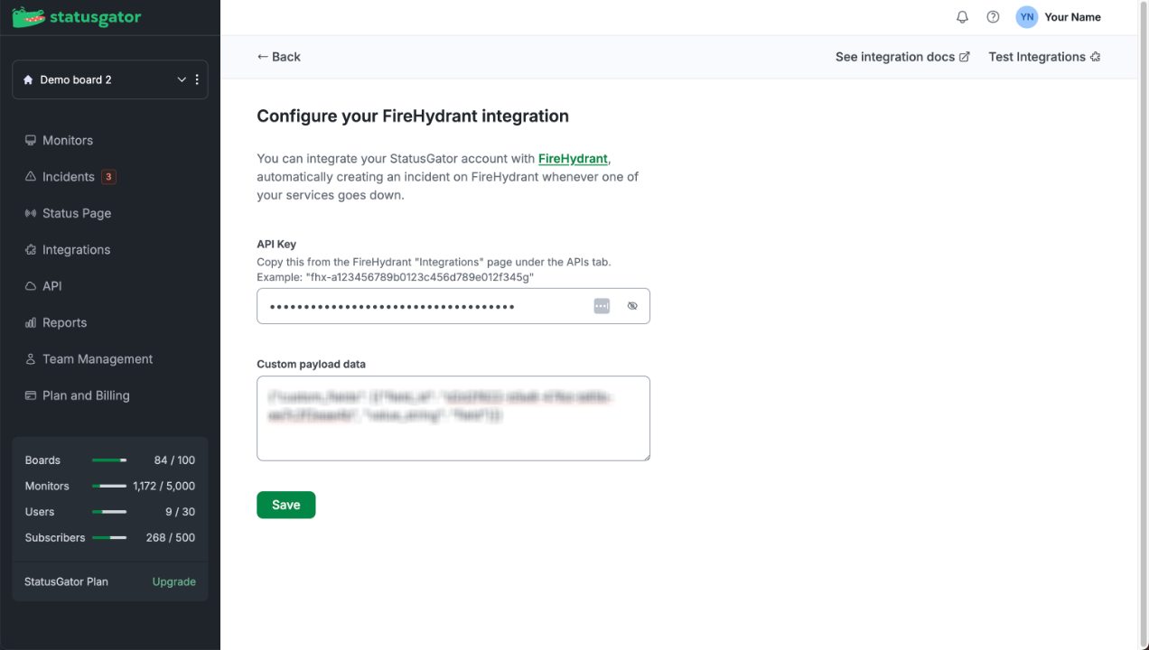Viewport: 1149px width, 650px height.
Task: Click the API cloud icon
Action: click(x=31, y=286)
